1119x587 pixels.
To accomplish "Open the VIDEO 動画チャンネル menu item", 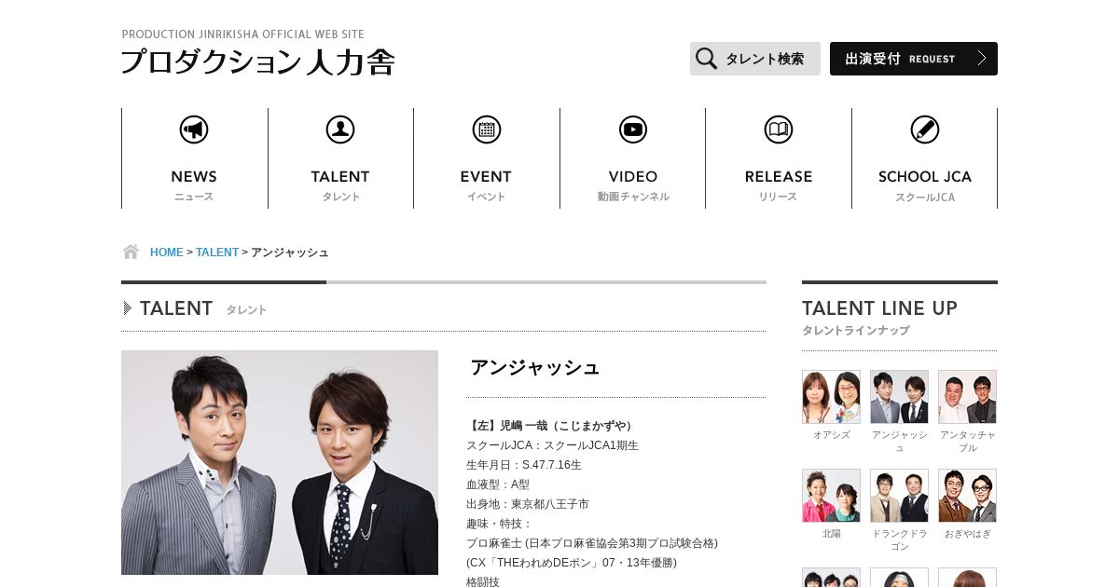I will point(633,158).
